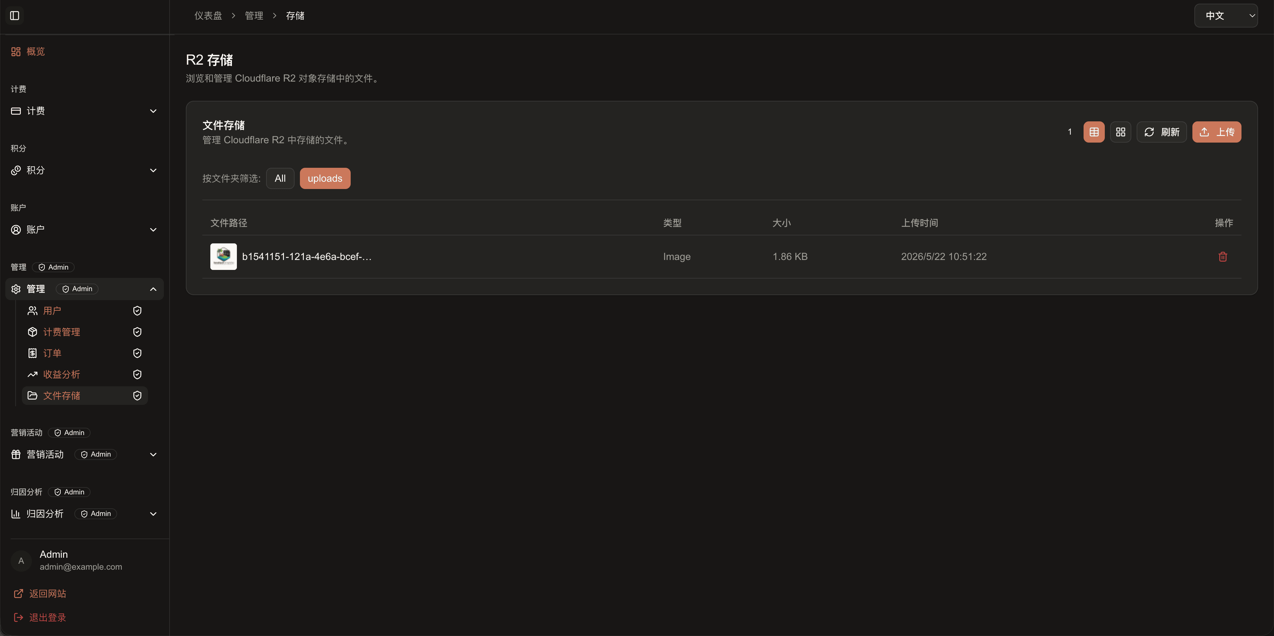Click the 返回网站 return to site link
The width and height of the screenshot is (1274, 636).
tap(39, 594)
